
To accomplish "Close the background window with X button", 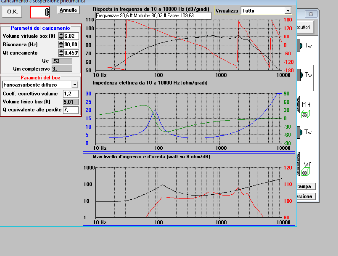I will [311, 14].
